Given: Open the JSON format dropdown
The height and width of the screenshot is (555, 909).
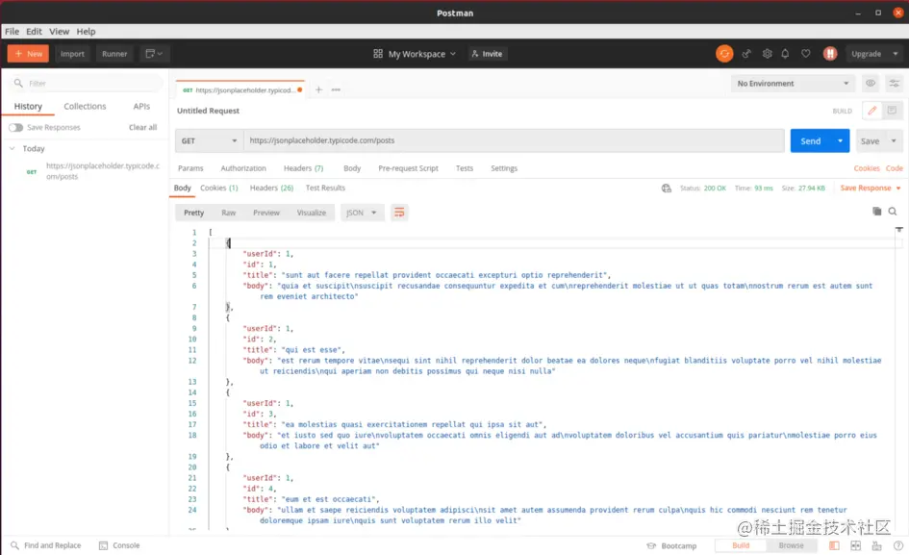Looking at the screenshot, I should coord(361,213).
